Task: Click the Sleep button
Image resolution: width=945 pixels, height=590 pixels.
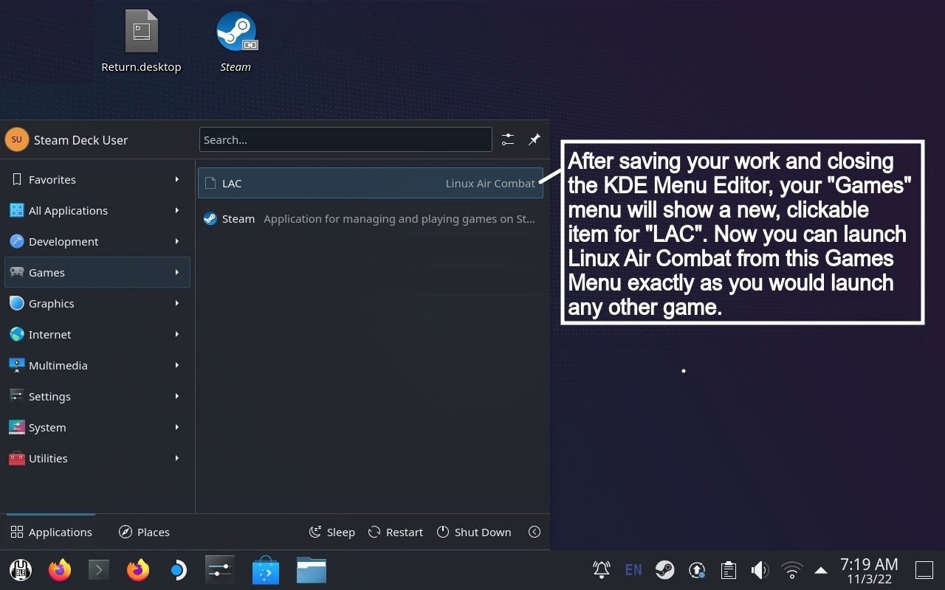Action: [331, 532]
